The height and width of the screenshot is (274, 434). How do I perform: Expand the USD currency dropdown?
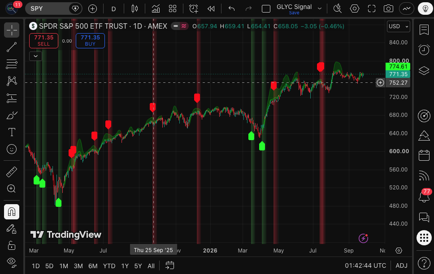click(x=398, y=26)
